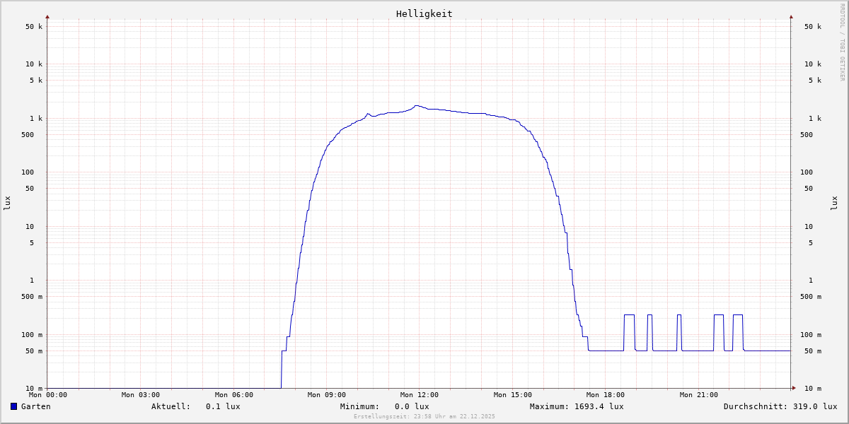Click the Garten legend label
Viewport: 849px width, 424px height.
35,406
